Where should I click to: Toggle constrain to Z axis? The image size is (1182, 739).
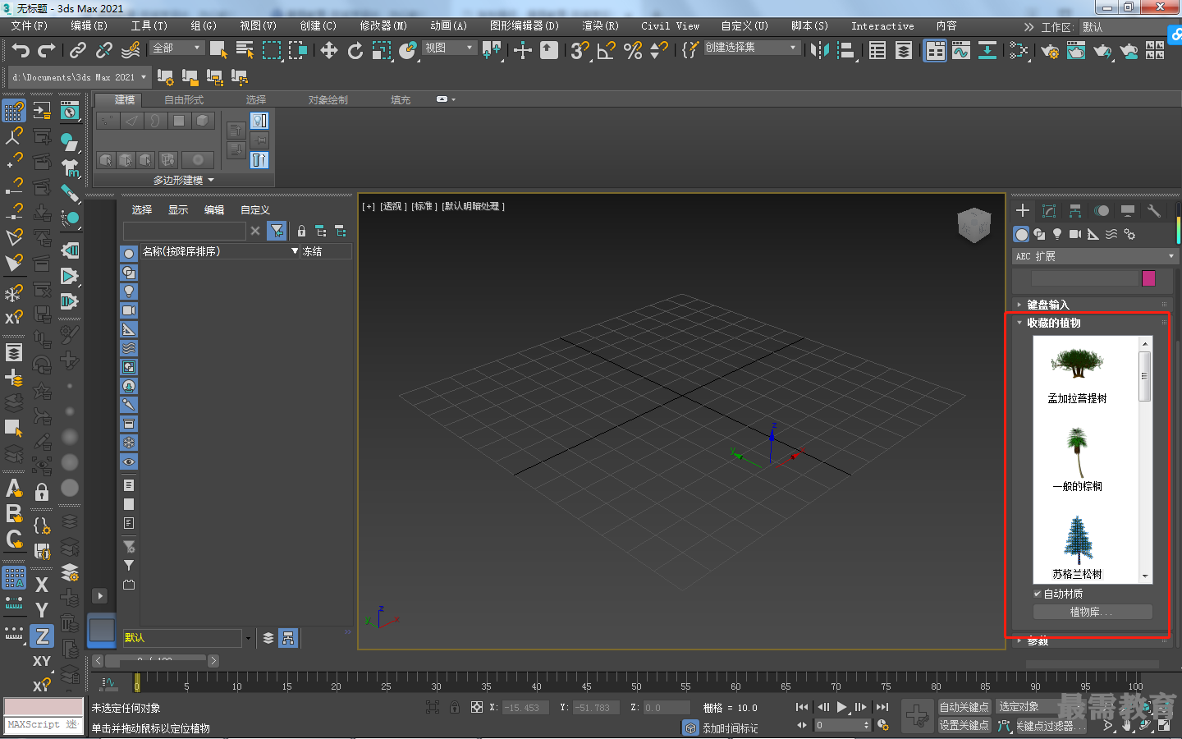(42, 636)
